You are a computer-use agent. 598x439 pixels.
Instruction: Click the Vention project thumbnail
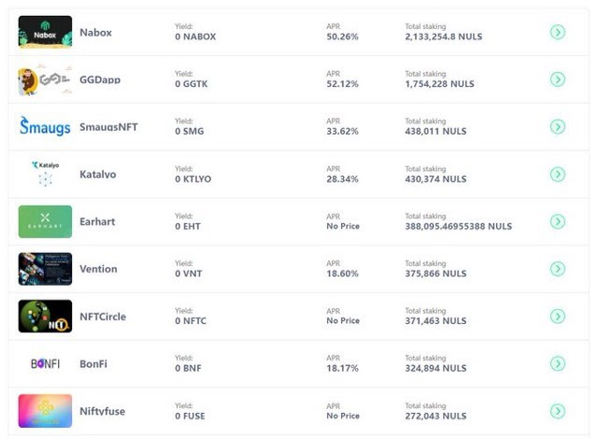45,269
